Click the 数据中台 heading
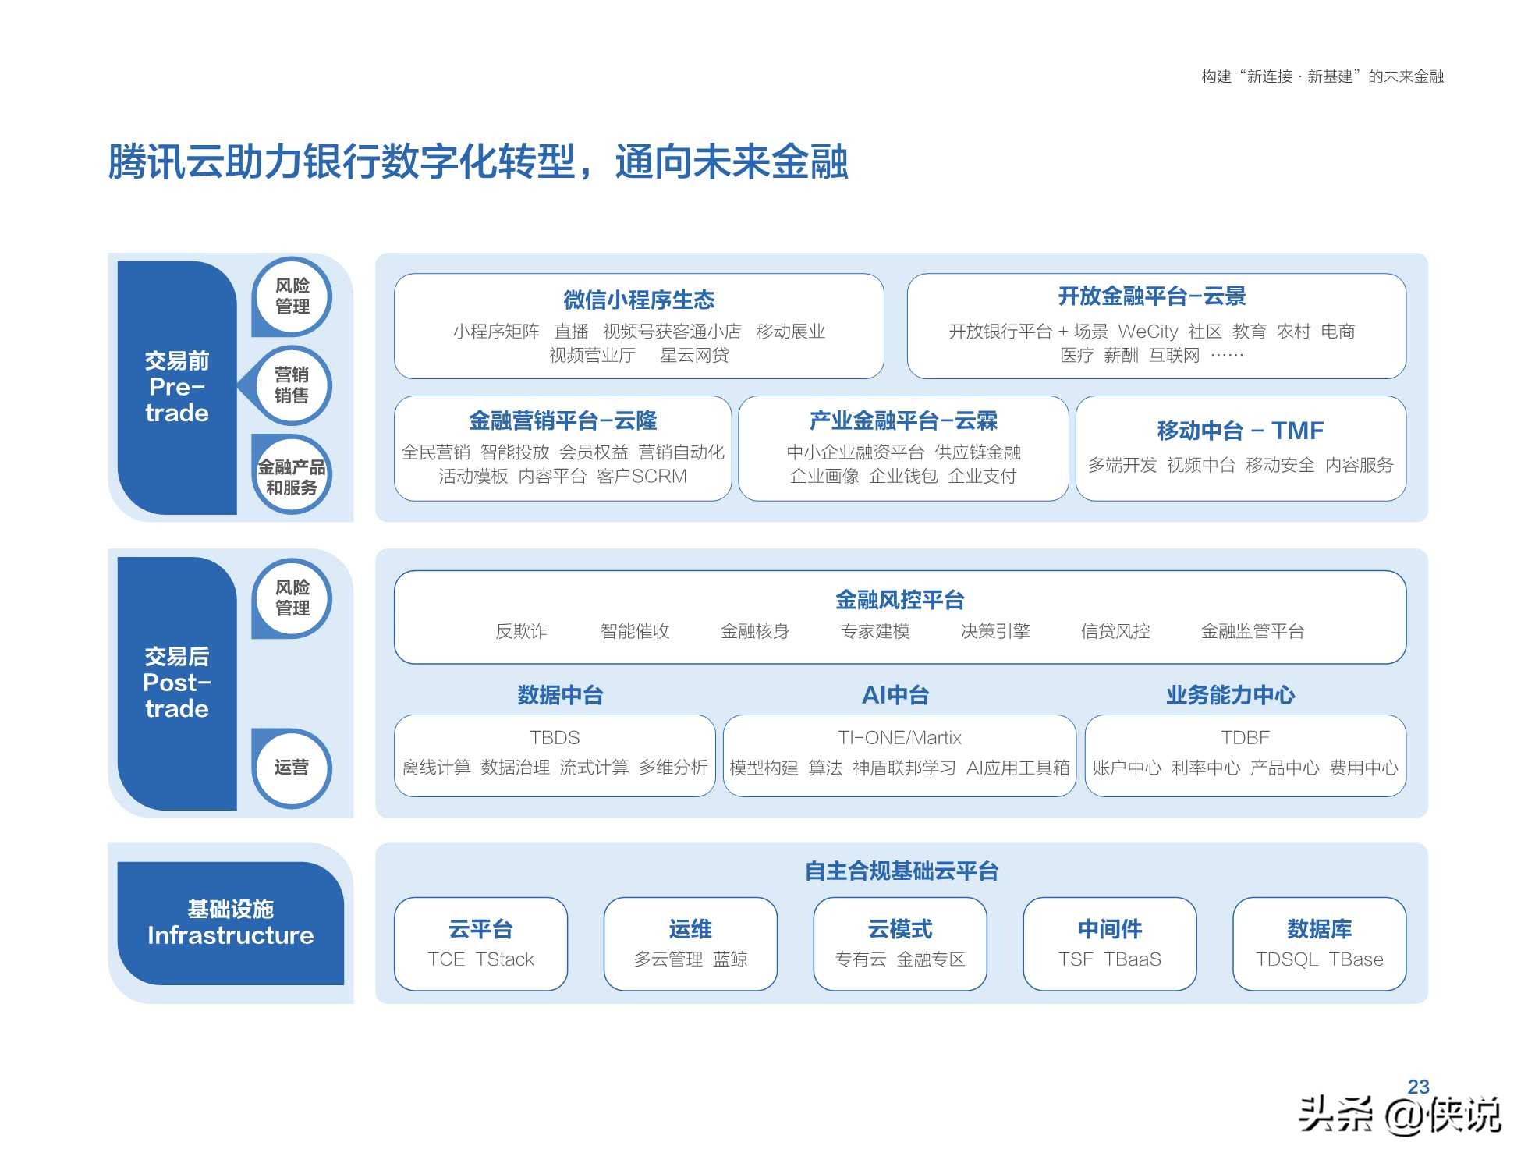Screen dimensions: 1535x1167 560,695
